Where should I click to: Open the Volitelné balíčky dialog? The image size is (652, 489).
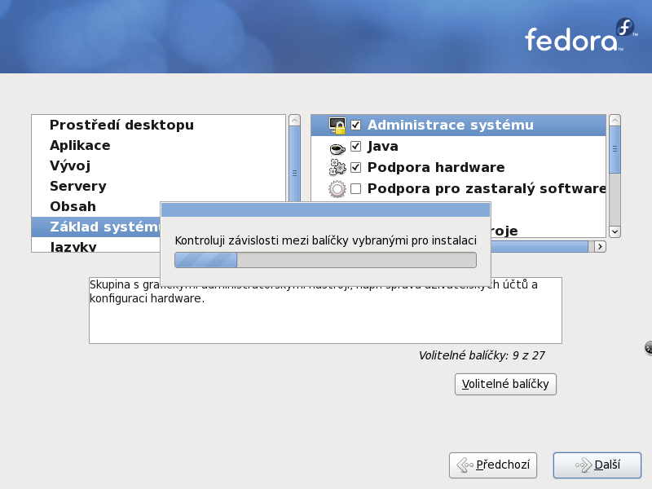point(505,384)
